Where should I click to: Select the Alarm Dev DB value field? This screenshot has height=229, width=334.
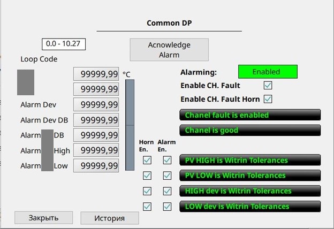tap(96, 120)
